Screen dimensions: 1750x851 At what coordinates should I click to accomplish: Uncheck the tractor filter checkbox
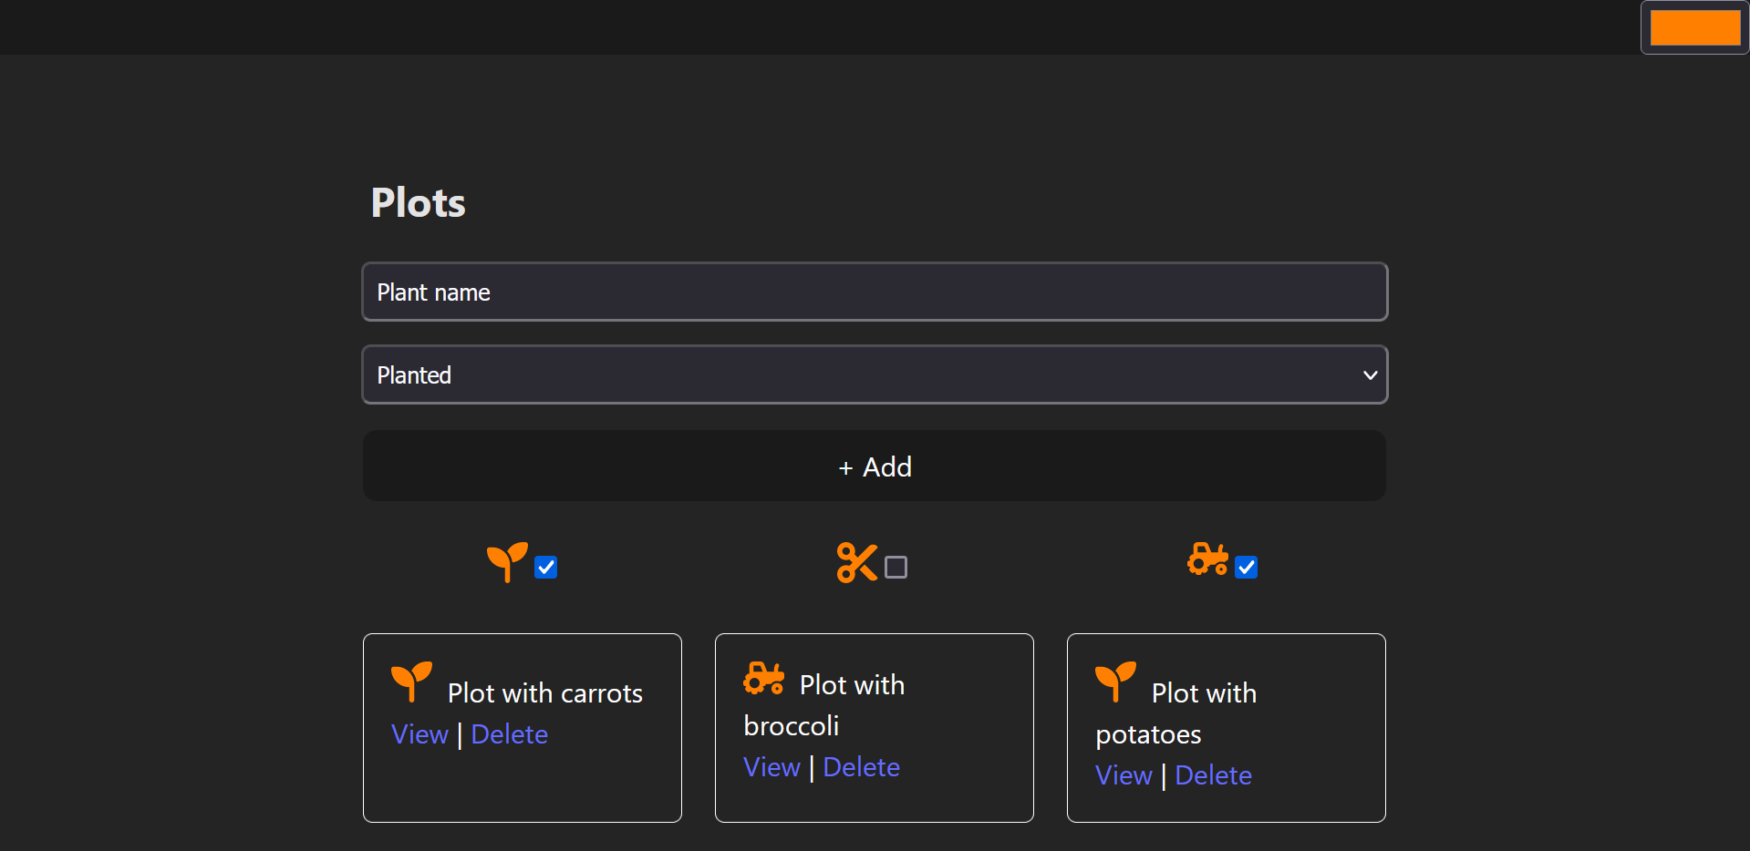(1247, 568)
